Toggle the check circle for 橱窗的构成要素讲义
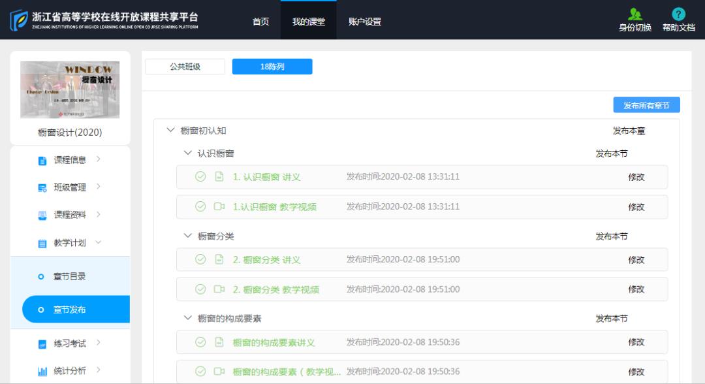705x384 pixels. click(x=200, y=342)
